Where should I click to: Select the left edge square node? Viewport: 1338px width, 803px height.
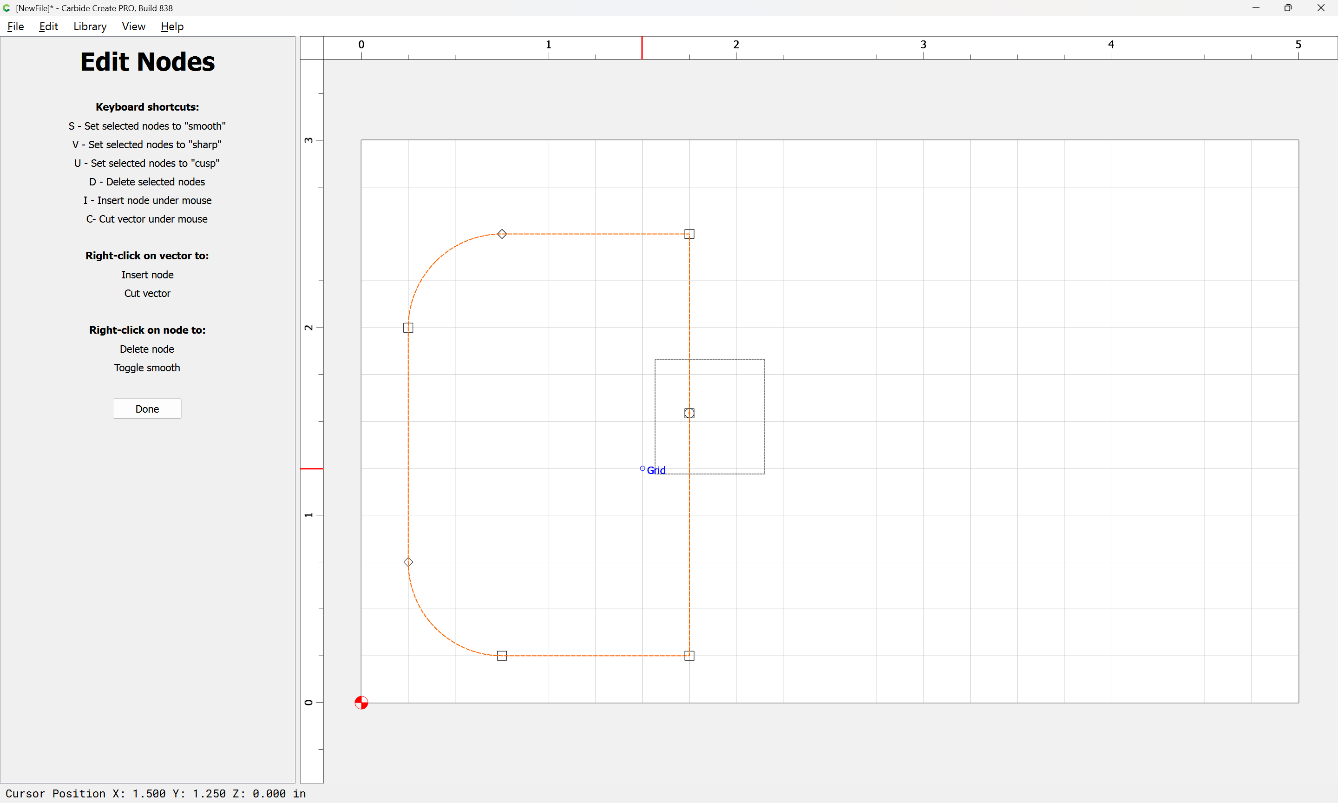[x=408, y=327]
